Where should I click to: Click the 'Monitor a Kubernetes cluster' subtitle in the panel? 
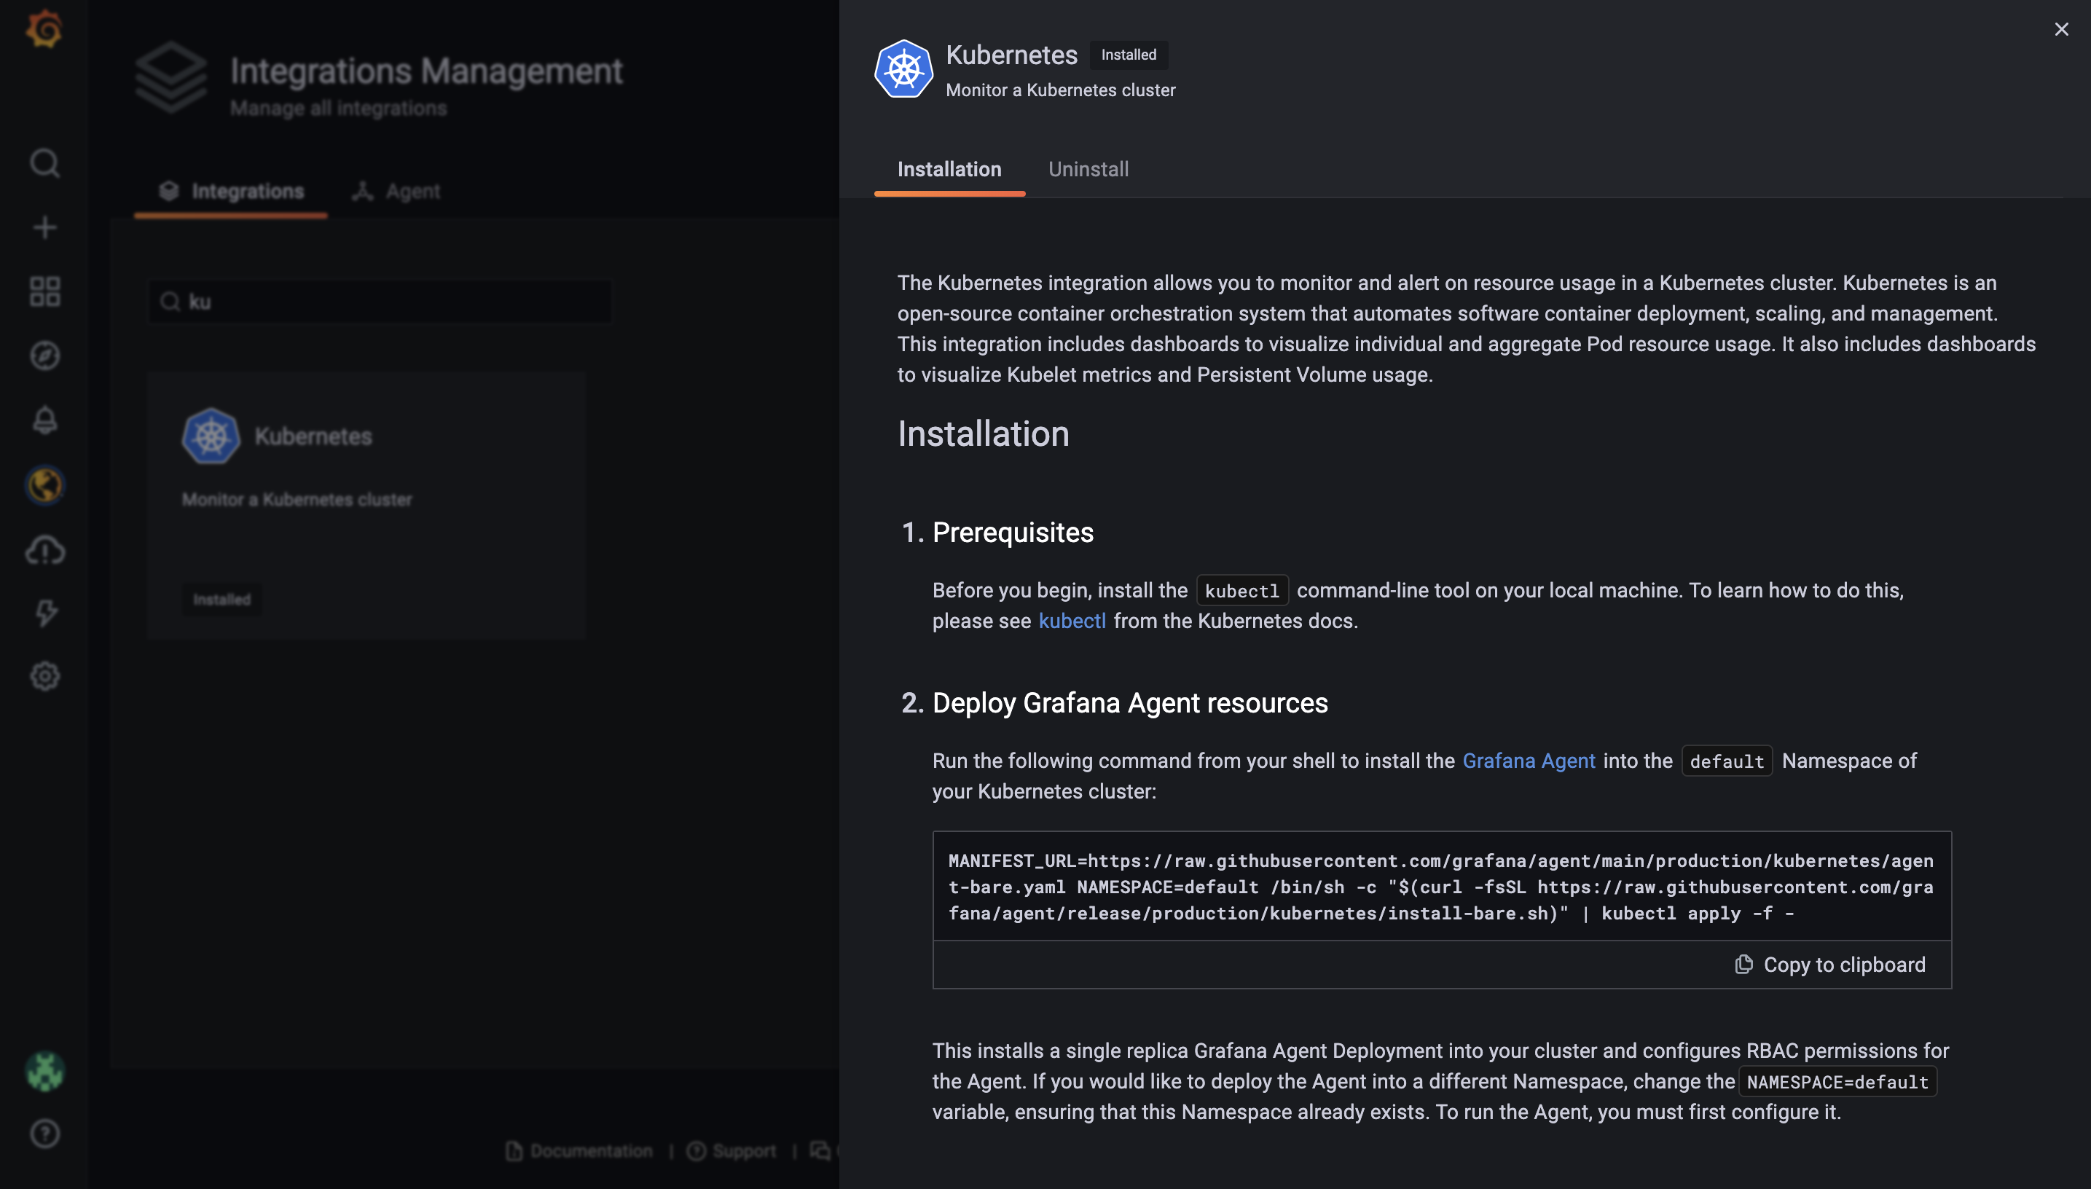tap(1061, 90)
